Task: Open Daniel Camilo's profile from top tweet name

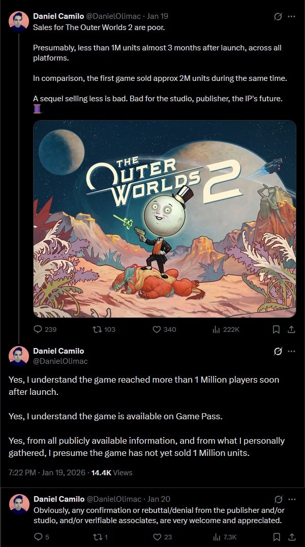Action: click(58, 16)
